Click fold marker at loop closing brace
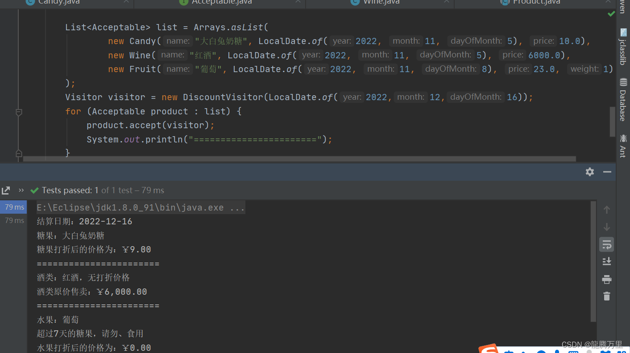The width and height of the screenshot is (630, 353). click(x=19, y=154)
